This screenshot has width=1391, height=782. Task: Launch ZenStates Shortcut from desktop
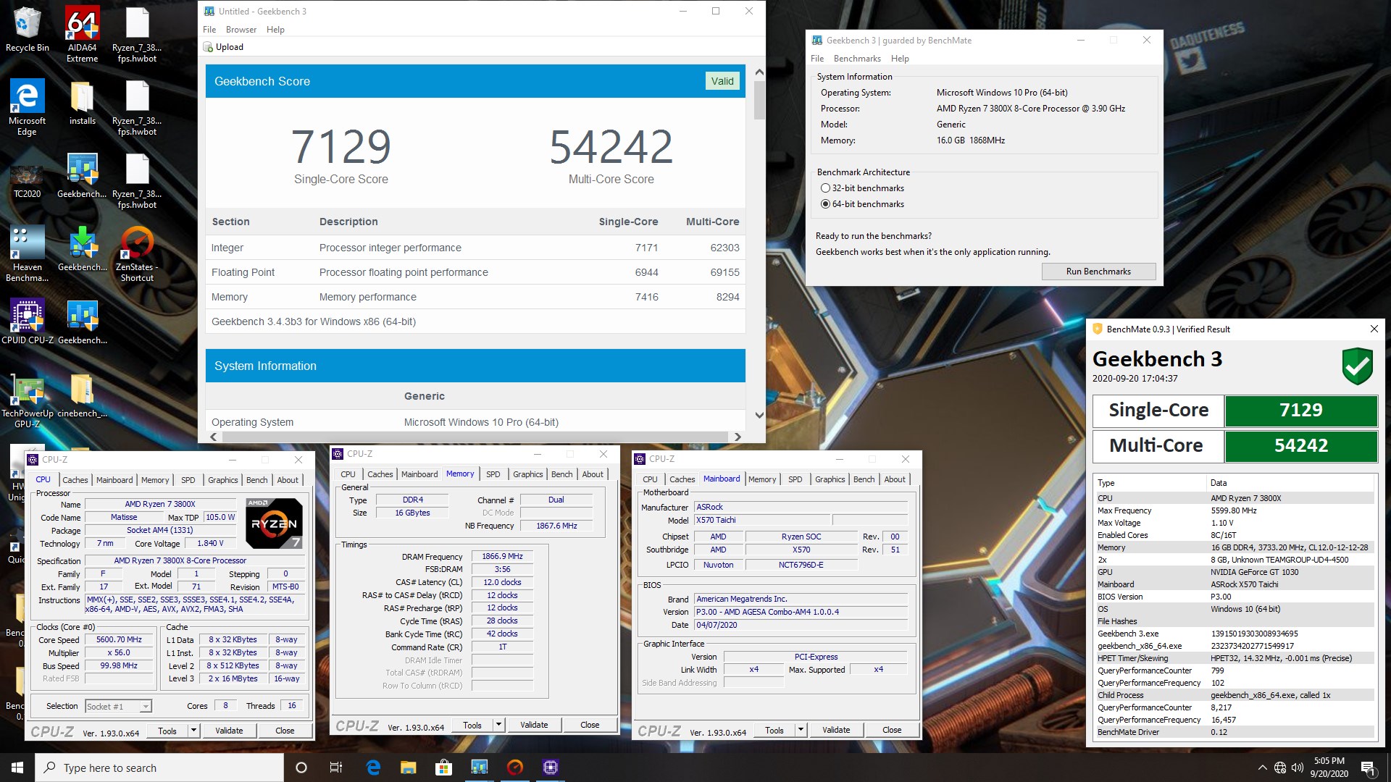[x=137, y=253]
